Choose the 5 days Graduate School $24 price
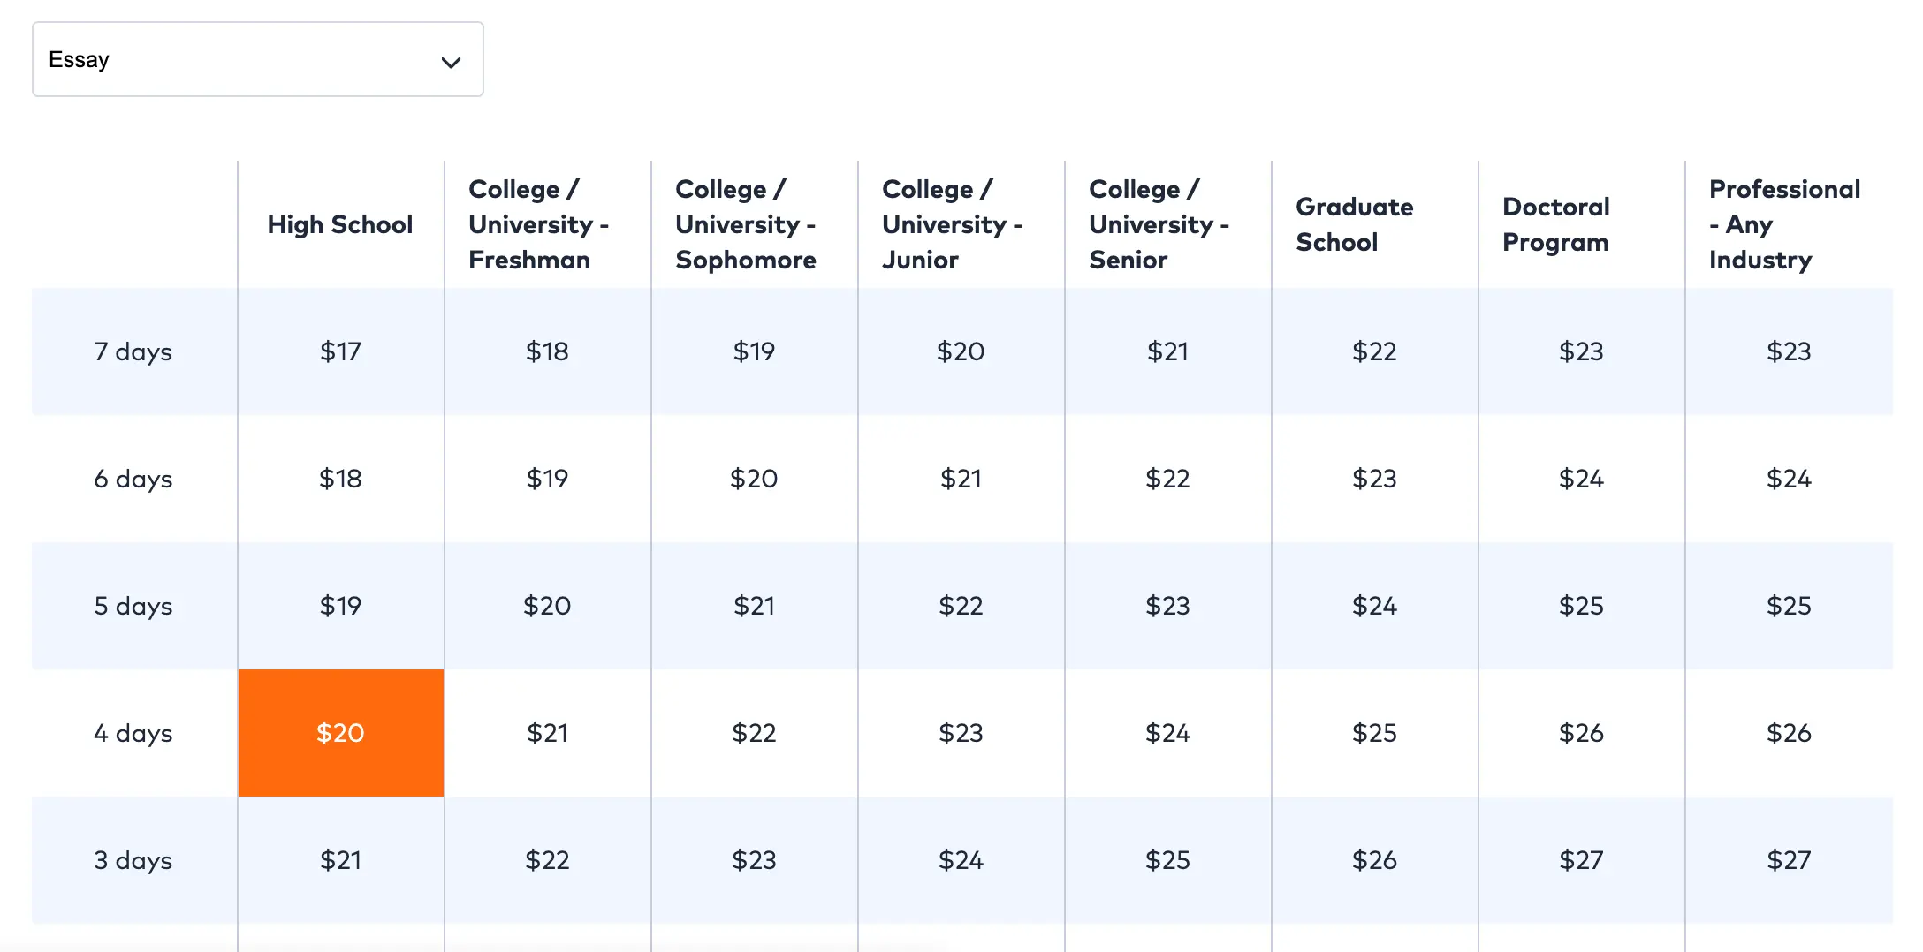 [x=1374, y=606]
